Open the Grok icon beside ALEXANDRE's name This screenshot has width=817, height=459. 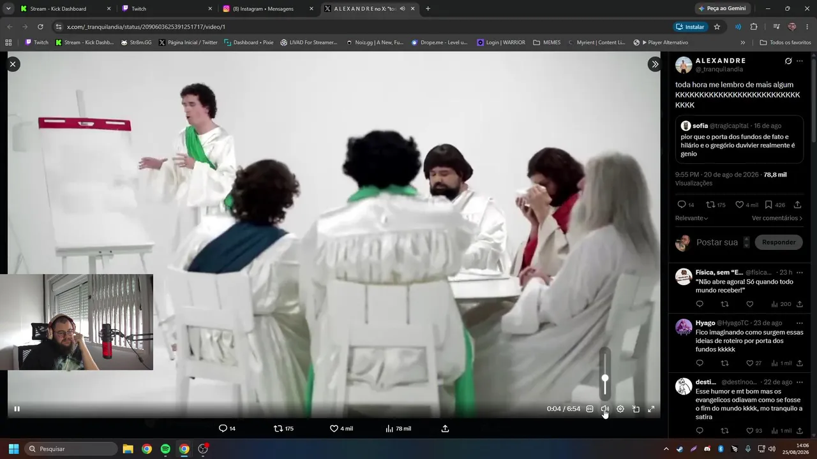click(788, 61)
